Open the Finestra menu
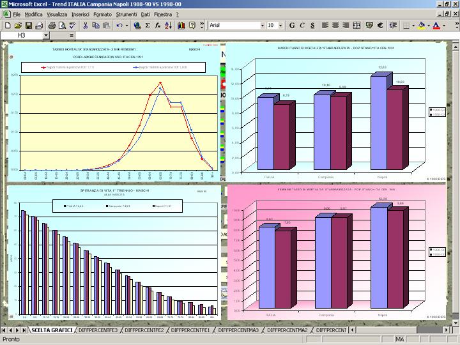Screen dimensions: 460x345 pos(163,14)
